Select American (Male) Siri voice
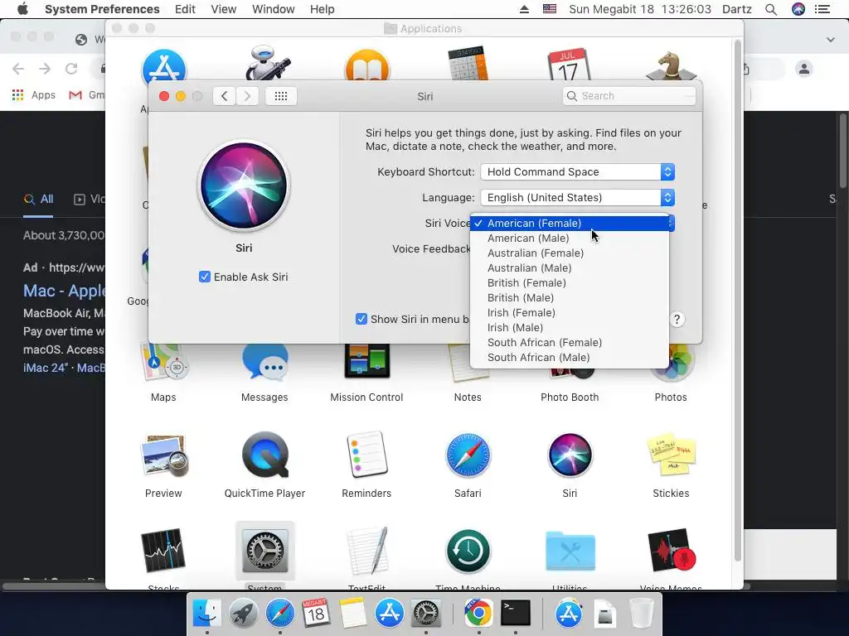849x636 pixels. click(x=569, y=238)
